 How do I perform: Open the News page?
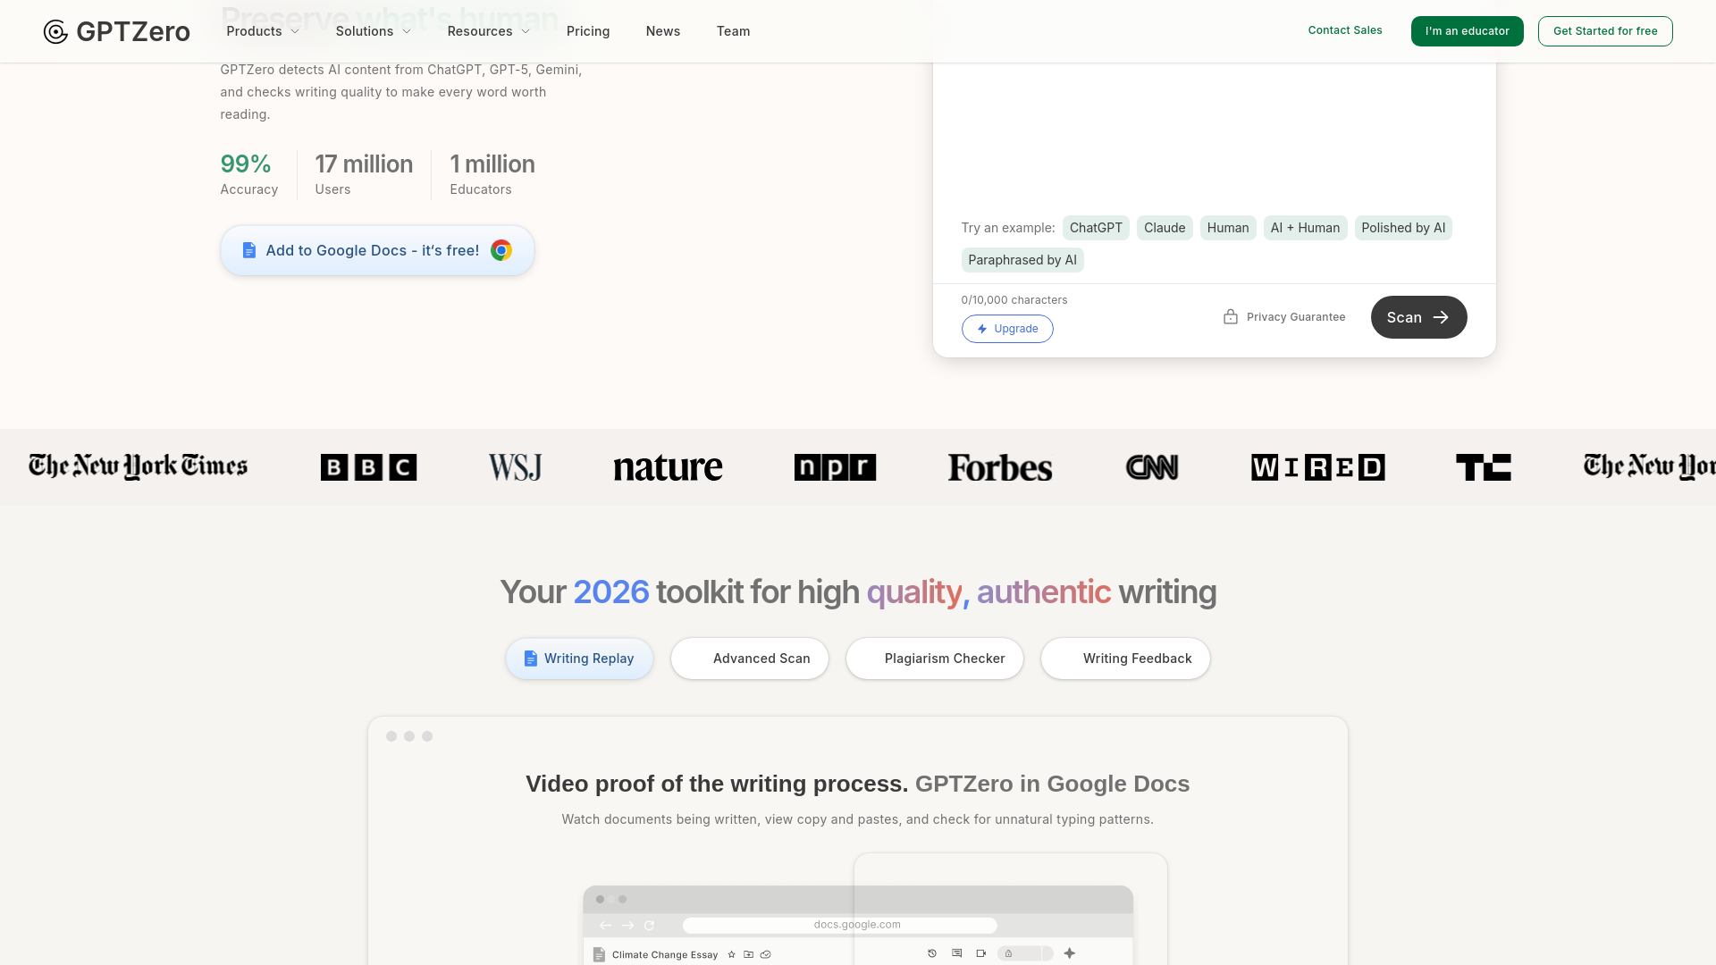coord(663,31)
